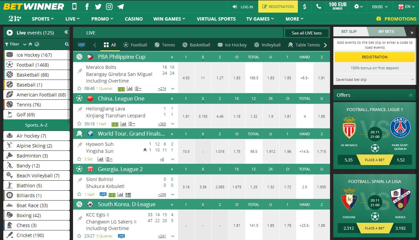Open the PROMO menu

pos(102,19)
